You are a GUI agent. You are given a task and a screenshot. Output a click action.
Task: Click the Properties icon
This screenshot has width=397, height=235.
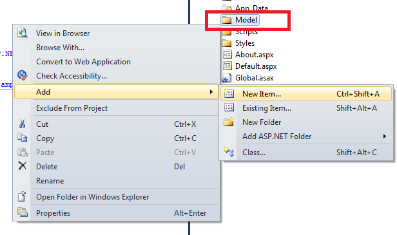point(23,212)
